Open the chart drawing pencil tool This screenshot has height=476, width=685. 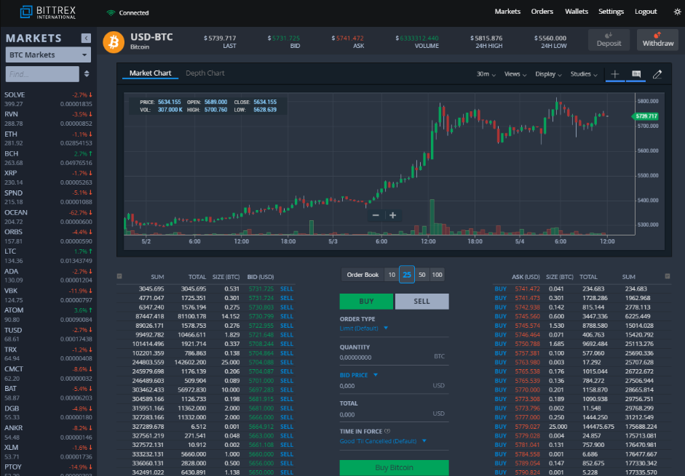click(x=657, y=74)
